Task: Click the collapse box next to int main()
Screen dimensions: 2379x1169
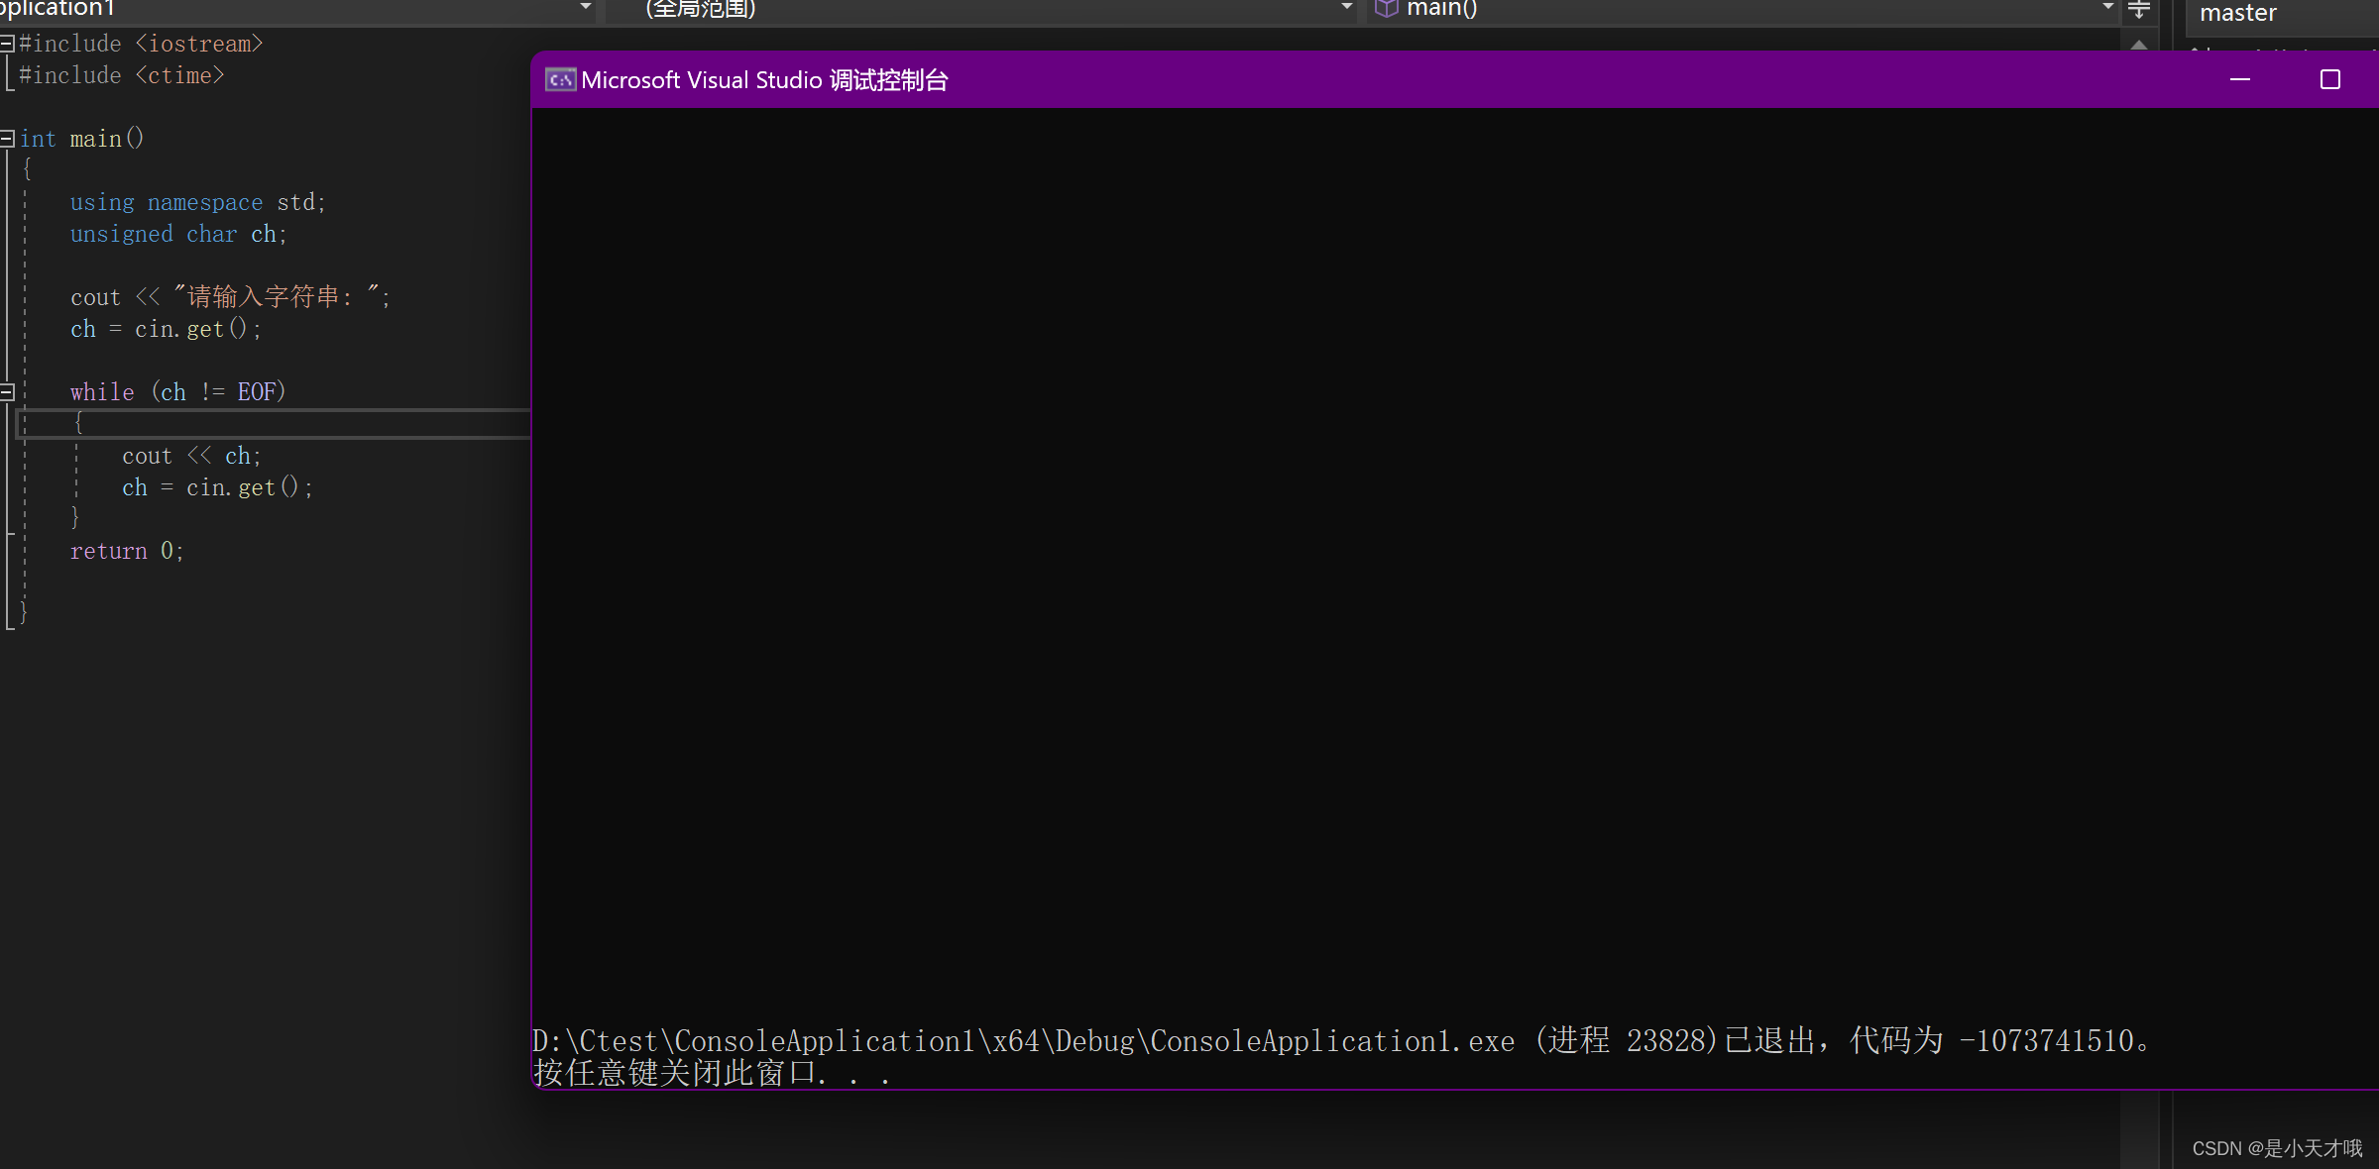Action: pos(7,138)
